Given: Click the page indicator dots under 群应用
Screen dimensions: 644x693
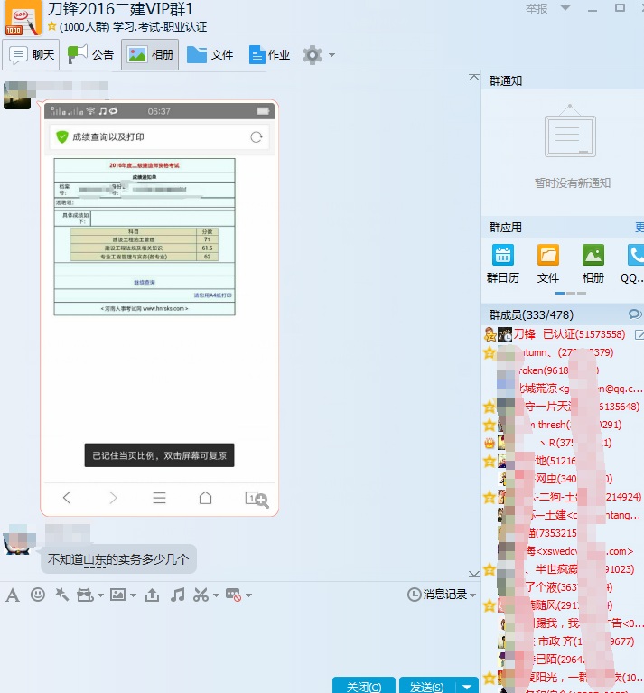Looking at the screenshot, I should (571, 293).
